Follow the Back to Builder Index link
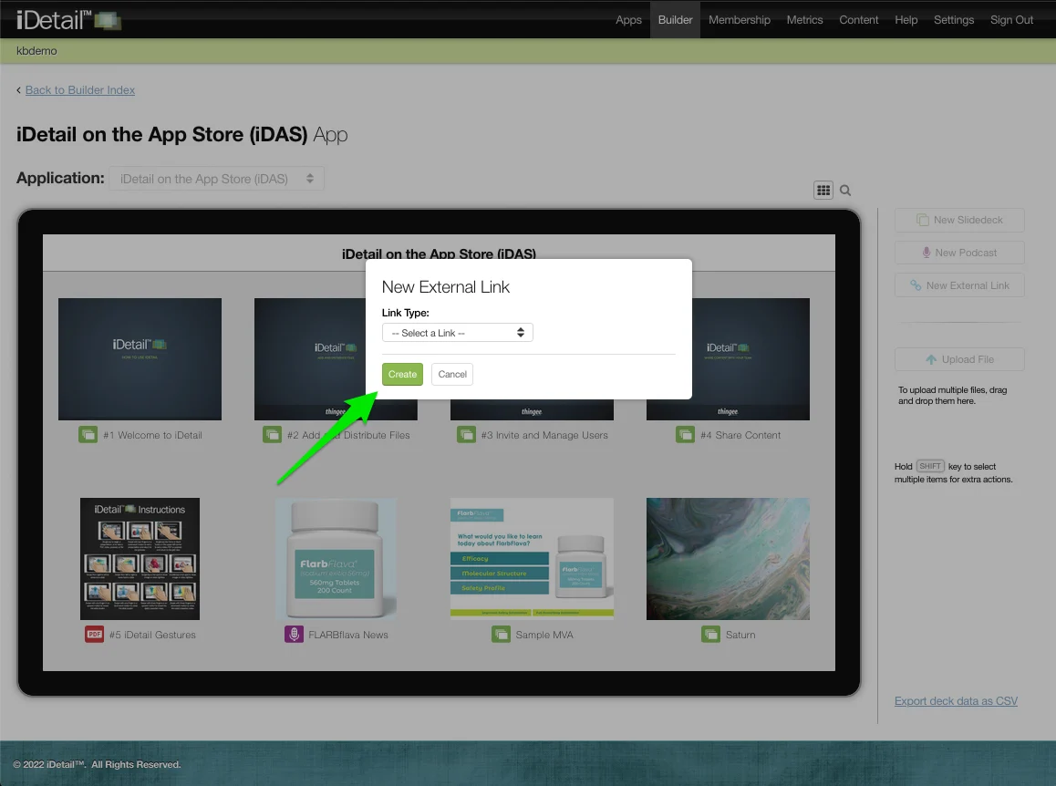 (x=80, y=90)
